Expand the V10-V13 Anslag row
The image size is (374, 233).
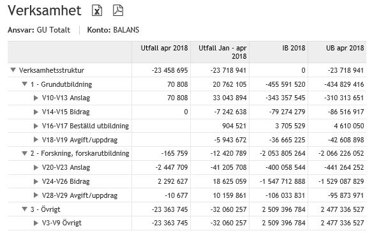(x=36, y=98)
